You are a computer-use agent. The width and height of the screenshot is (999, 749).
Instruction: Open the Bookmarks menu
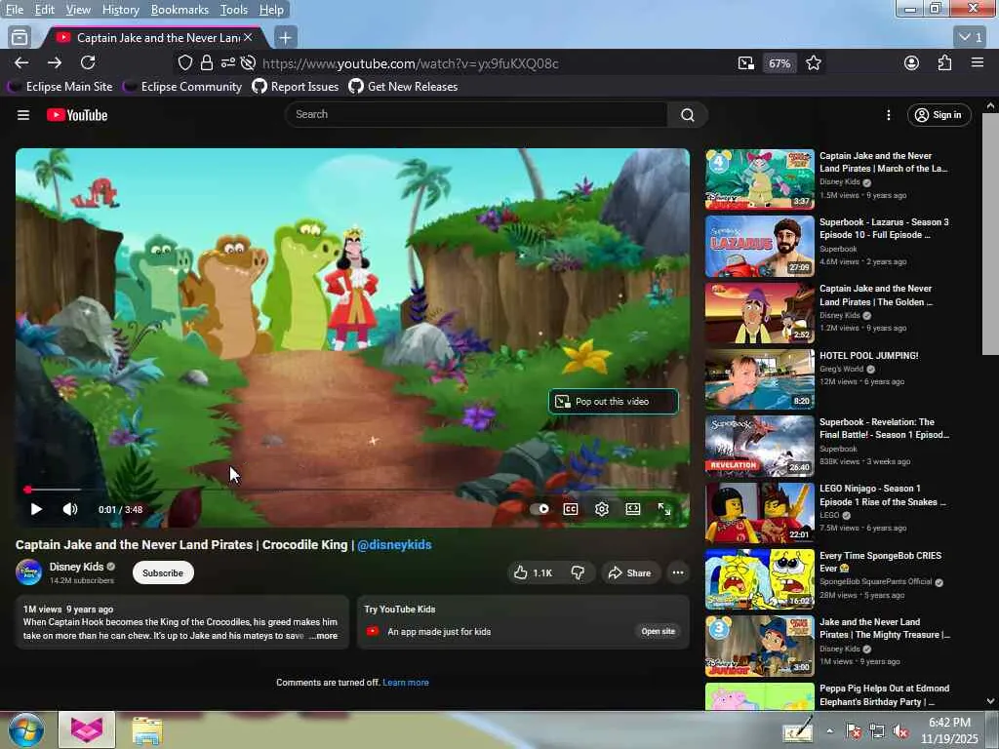pyautogui.click(x=180, y=10)
